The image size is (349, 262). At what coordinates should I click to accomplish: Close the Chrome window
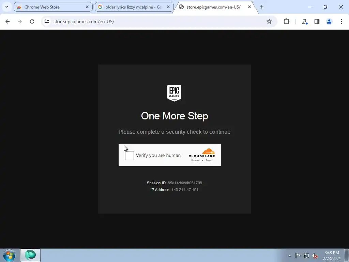[x=341, y=7]
